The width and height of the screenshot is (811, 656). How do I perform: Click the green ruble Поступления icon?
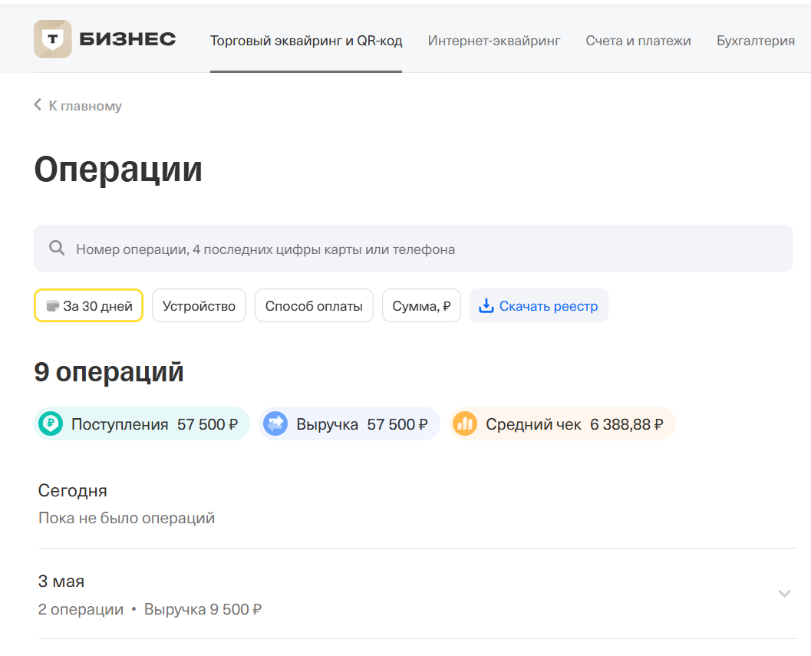[51, 424]
